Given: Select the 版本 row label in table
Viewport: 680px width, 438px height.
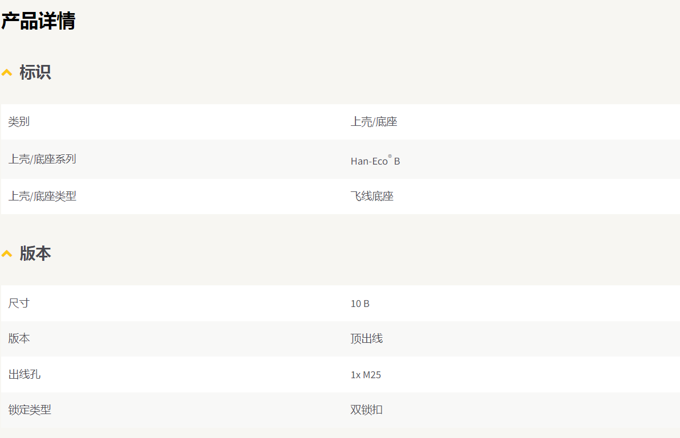Looking at the screenshot, I should (x=19, y=338).
